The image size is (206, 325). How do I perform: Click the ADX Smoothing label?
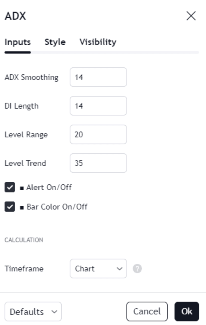click(31, 77)
